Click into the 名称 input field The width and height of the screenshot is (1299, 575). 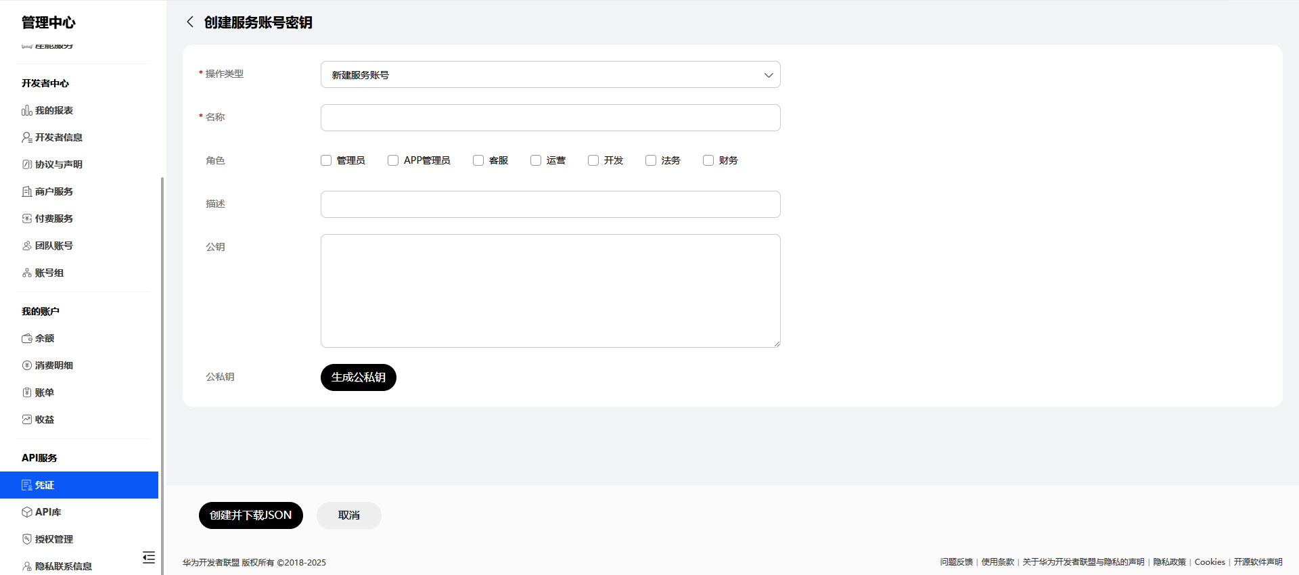click(x=551, y=118)
